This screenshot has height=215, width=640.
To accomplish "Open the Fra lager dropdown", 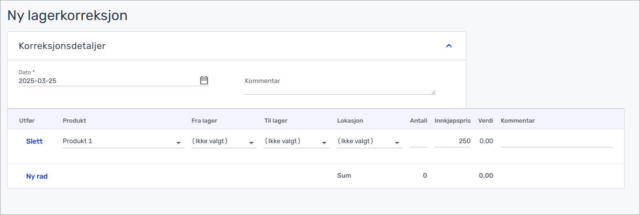I will pos(224,141).
